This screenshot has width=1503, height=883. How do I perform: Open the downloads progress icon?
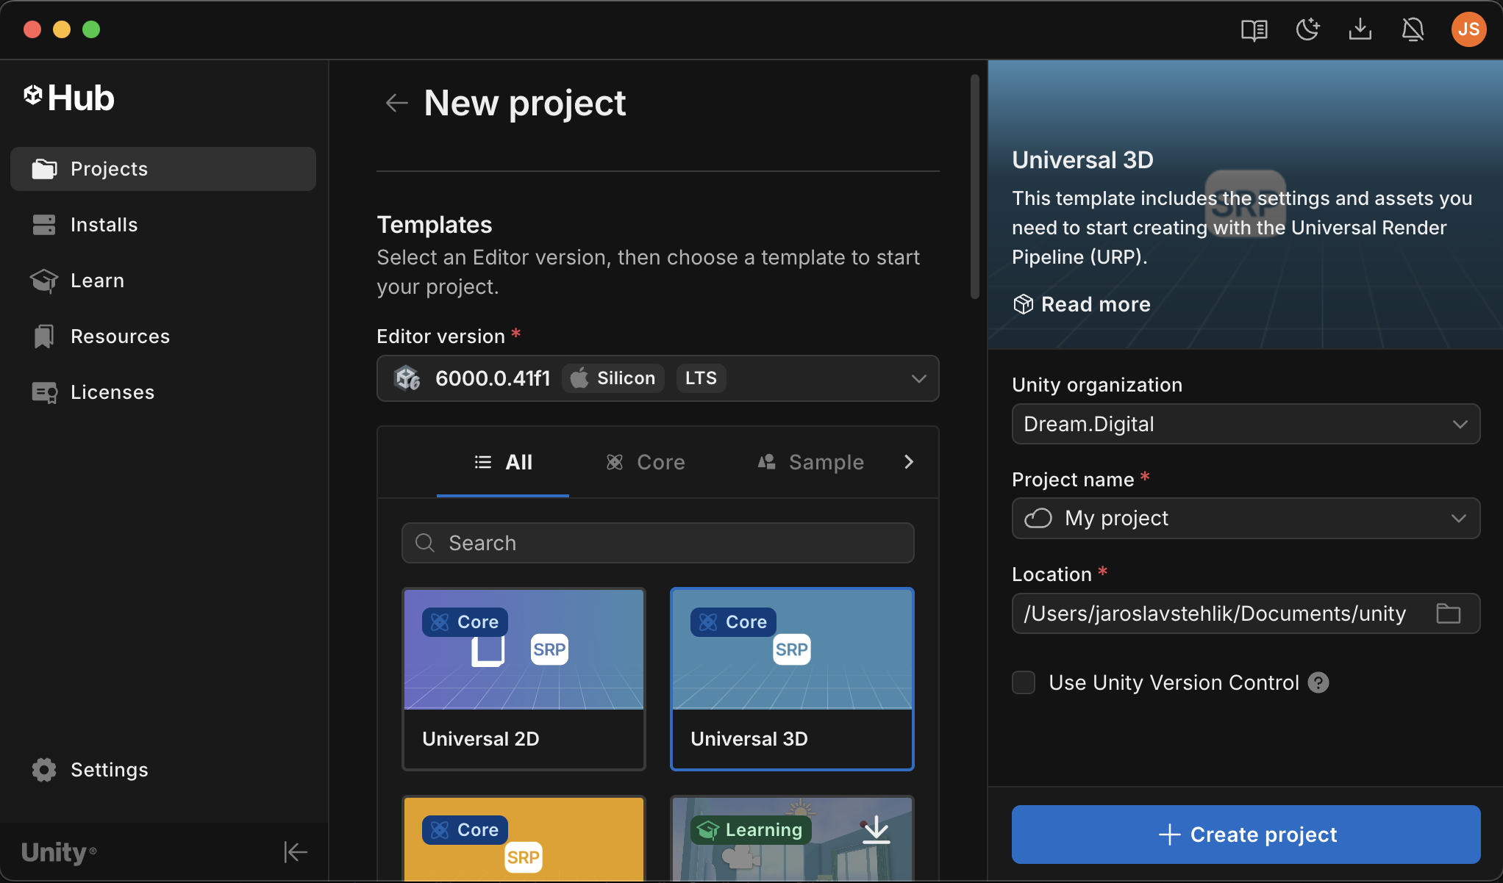click(x=1360, y=29)
